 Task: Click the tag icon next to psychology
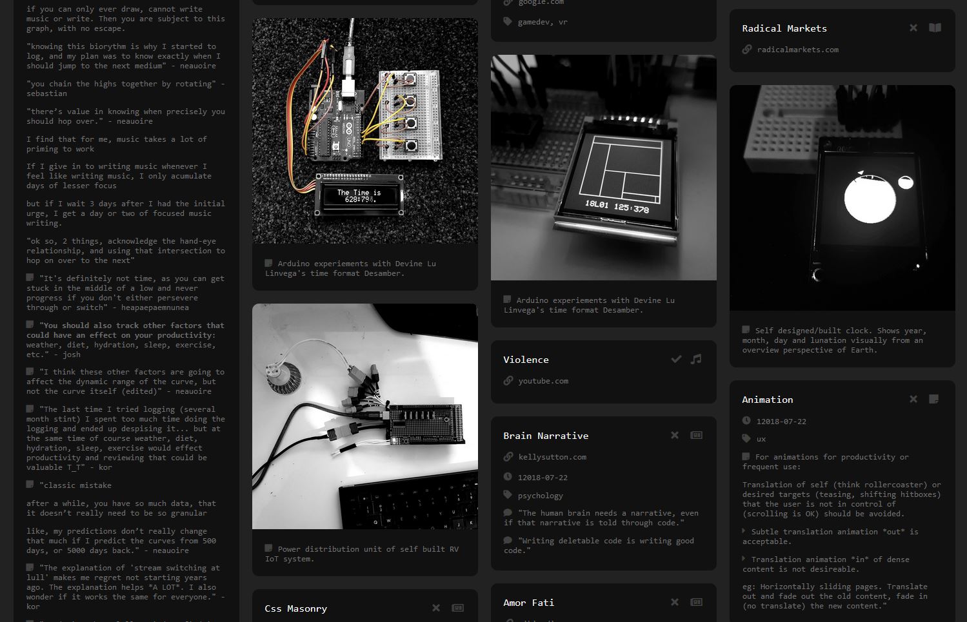(508, 495)
